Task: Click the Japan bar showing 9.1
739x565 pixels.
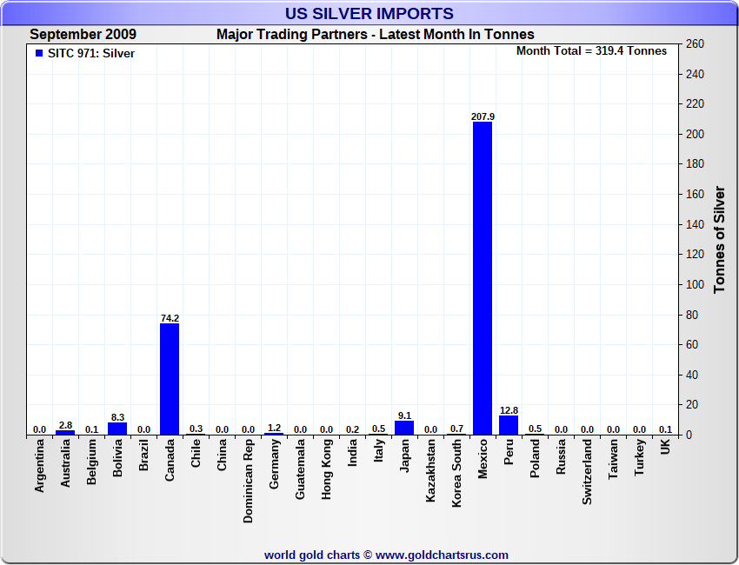Action: 404,428
